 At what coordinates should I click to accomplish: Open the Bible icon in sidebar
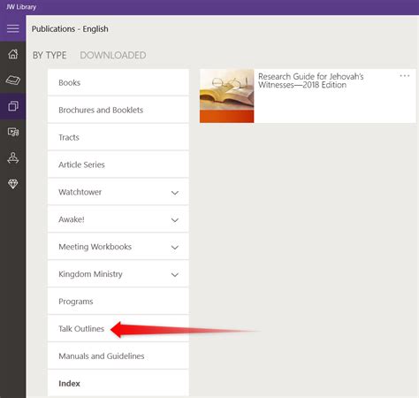click(13, 80)
